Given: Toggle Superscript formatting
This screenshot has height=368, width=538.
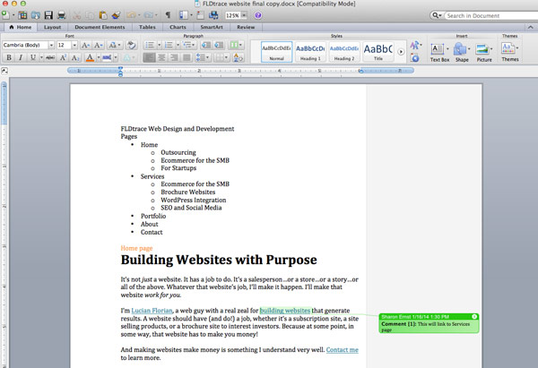Looking at the screenshot, I should (x=63, y=57).
